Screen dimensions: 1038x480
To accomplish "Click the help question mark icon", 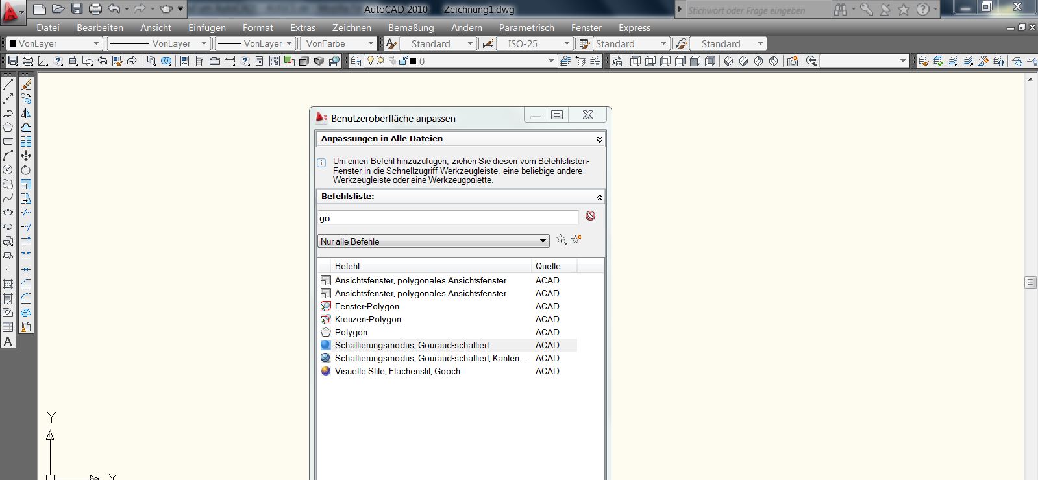I will pos(922,10).
